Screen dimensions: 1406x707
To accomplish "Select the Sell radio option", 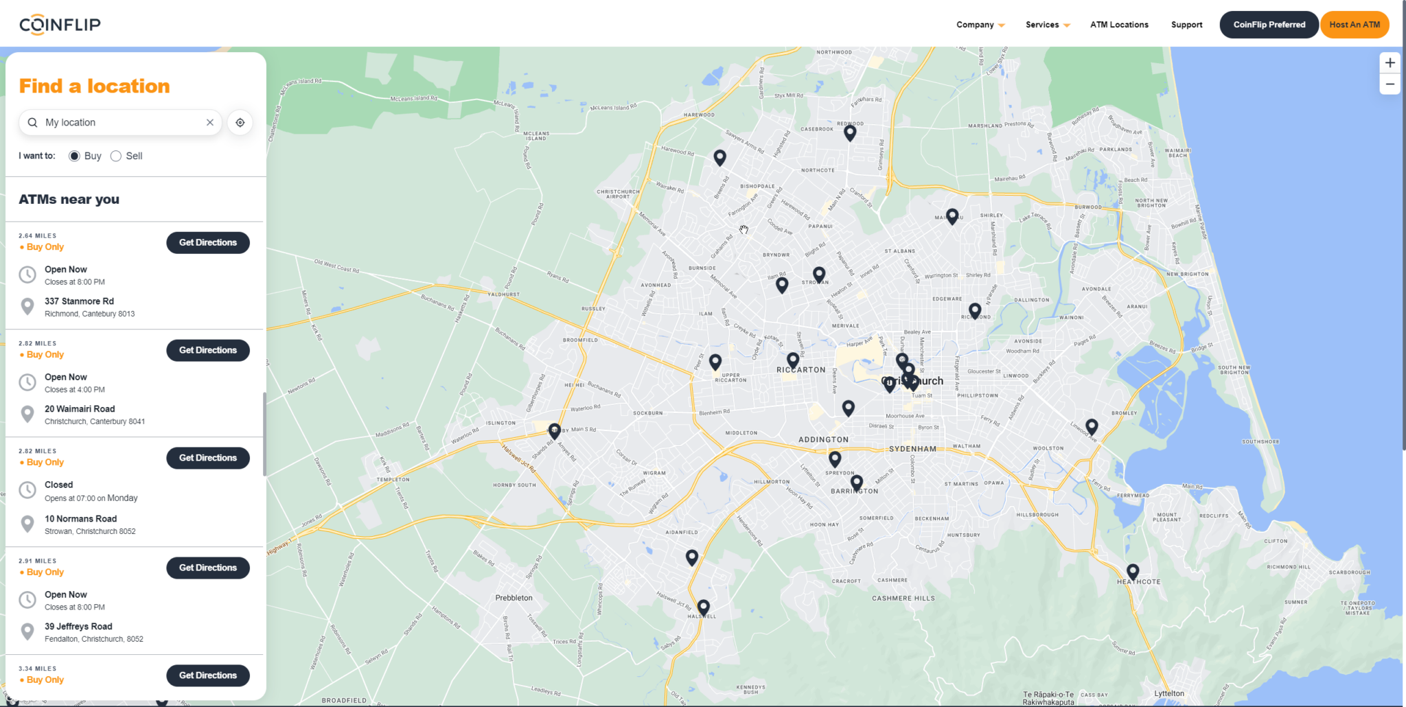I will [116, 156].
